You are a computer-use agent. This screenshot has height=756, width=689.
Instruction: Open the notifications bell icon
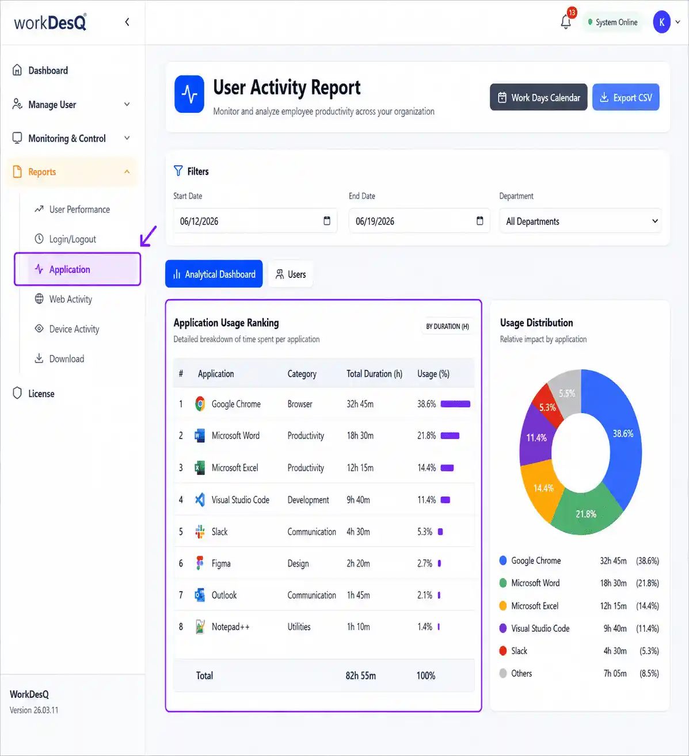(566, 22)
